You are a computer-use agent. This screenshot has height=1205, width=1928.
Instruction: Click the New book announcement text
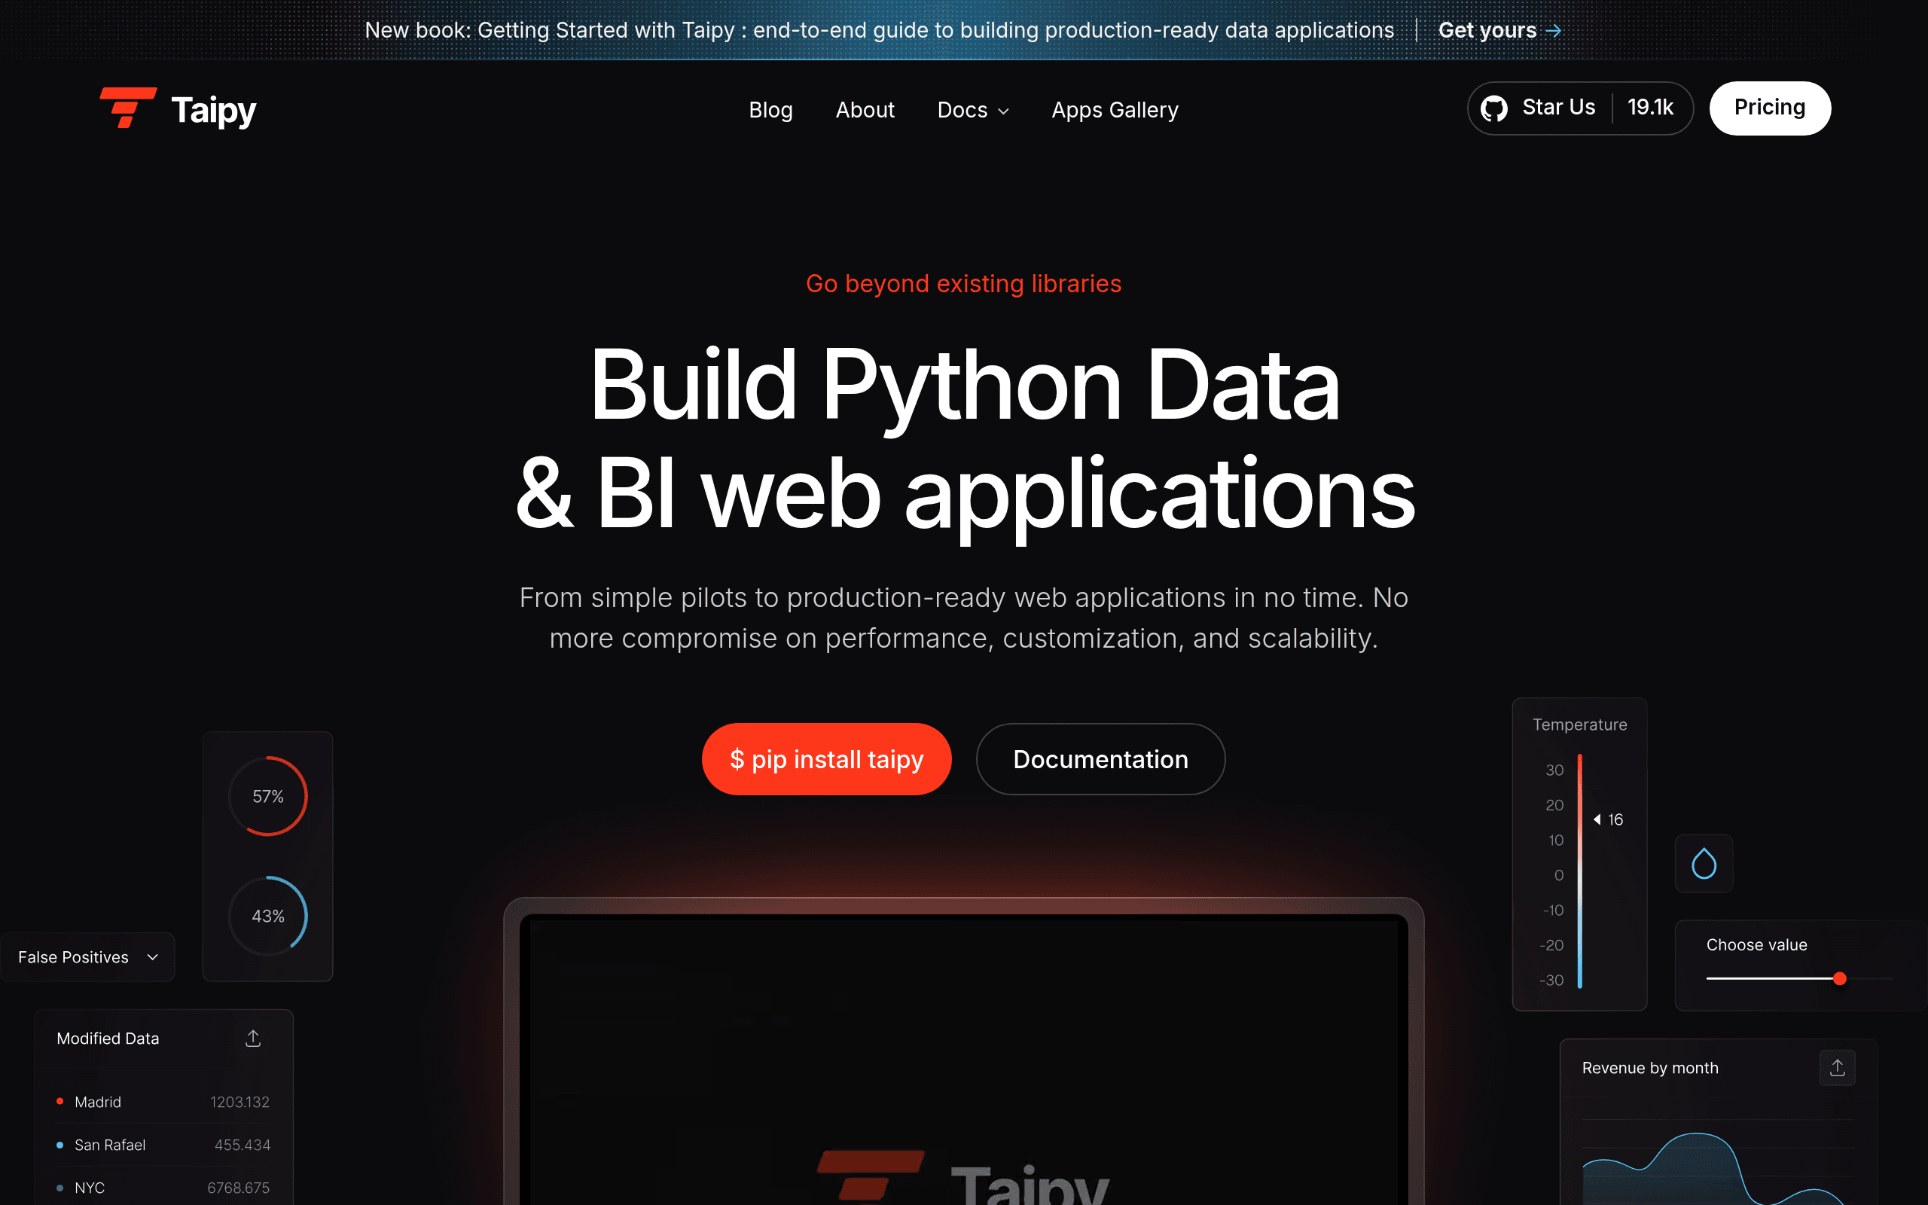879,30
